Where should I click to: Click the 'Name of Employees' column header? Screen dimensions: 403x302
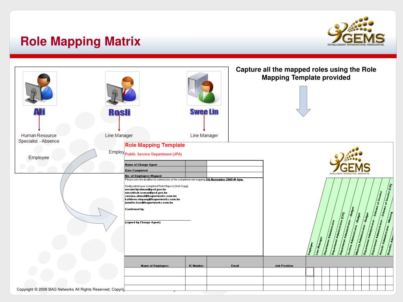coord(154,265)
